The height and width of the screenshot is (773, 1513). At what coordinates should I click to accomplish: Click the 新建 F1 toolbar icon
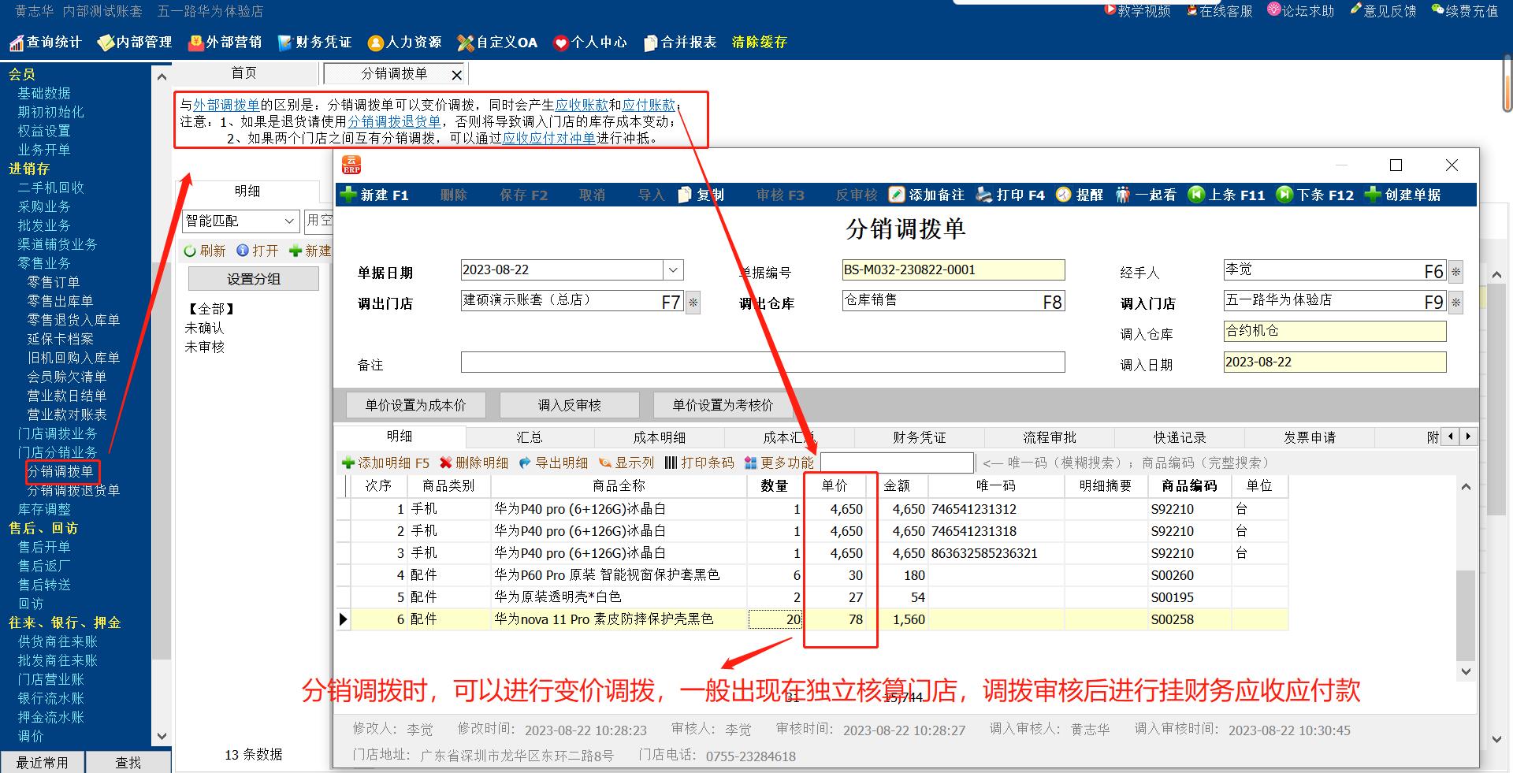point(348,195)
